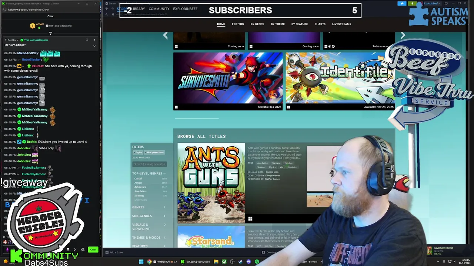This screenshot has width=474, height=266.
Task: Go to next carousel slide in Steam
Action: tap(403, 35)
